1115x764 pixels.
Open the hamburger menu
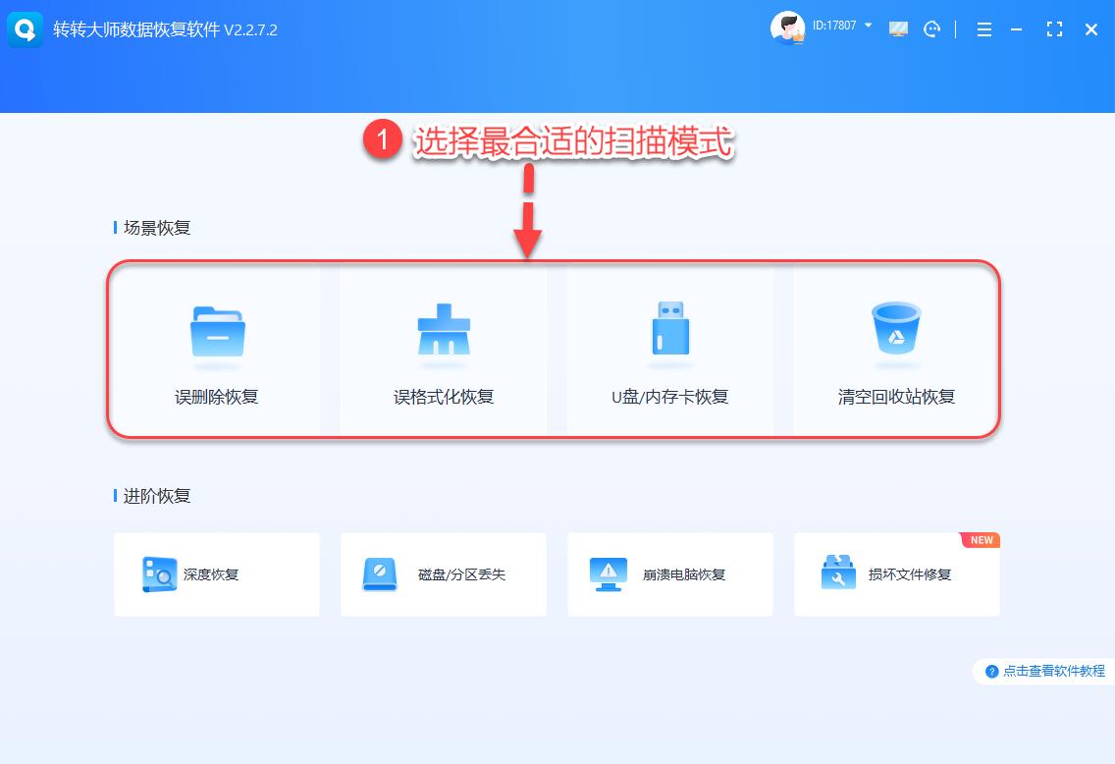(x=984, y=29)
